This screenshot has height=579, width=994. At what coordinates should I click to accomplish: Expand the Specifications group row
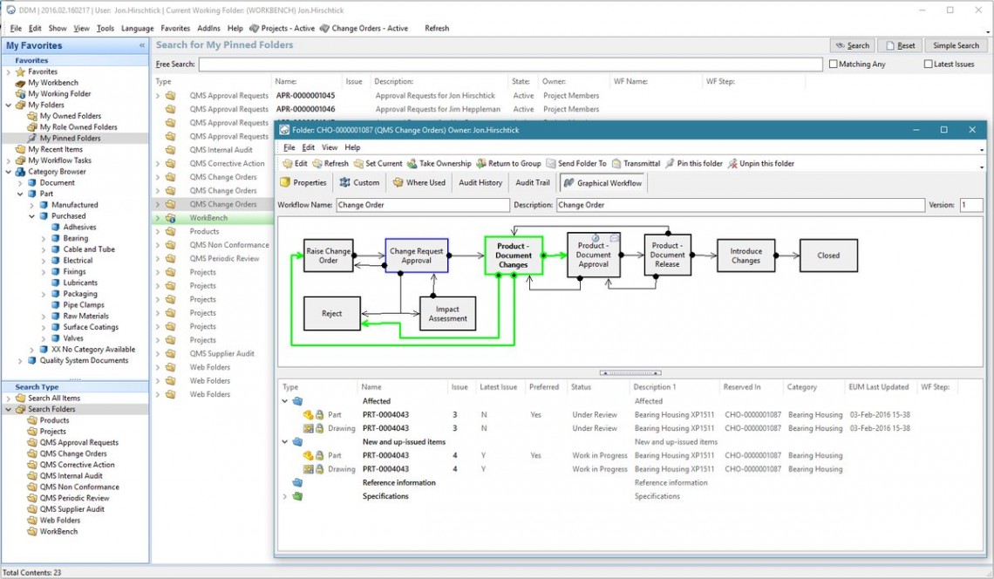[284, 496]
